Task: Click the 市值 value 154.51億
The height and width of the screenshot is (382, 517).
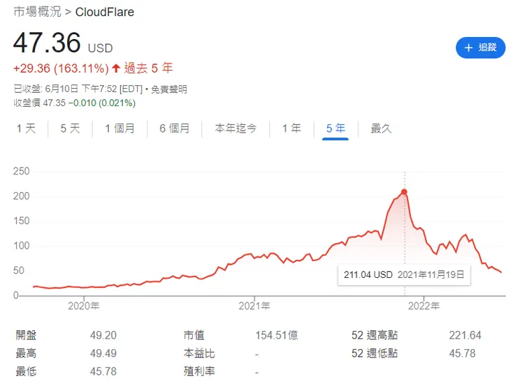Action: 276,335
